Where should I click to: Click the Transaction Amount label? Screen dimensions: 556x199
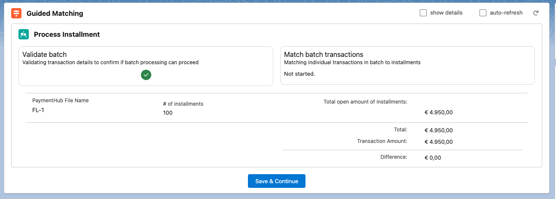(382, 141)
